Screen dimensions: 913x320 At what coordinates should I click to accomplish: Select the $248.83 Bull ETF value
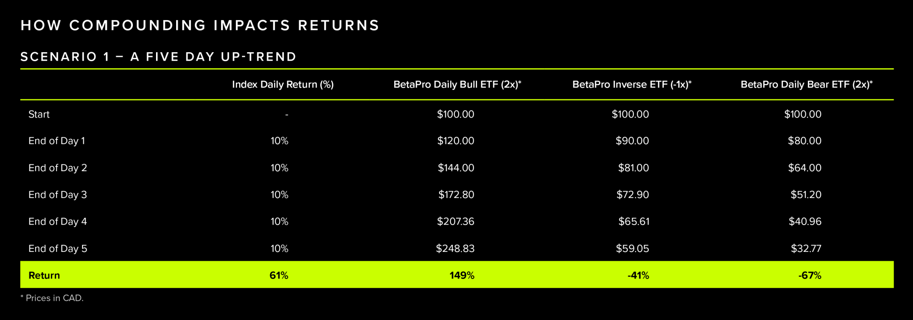coord(455,249)
